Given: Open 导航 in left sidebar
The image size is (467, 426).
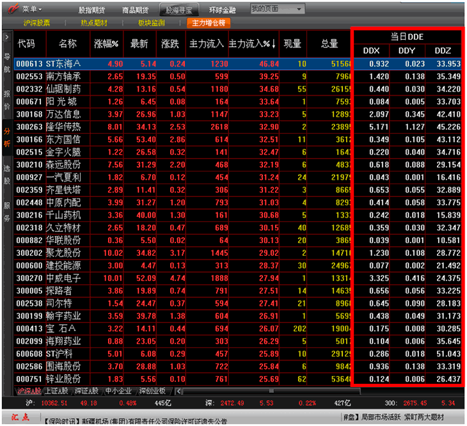Looking at the screenshot, I should click(x=7, y=63).
